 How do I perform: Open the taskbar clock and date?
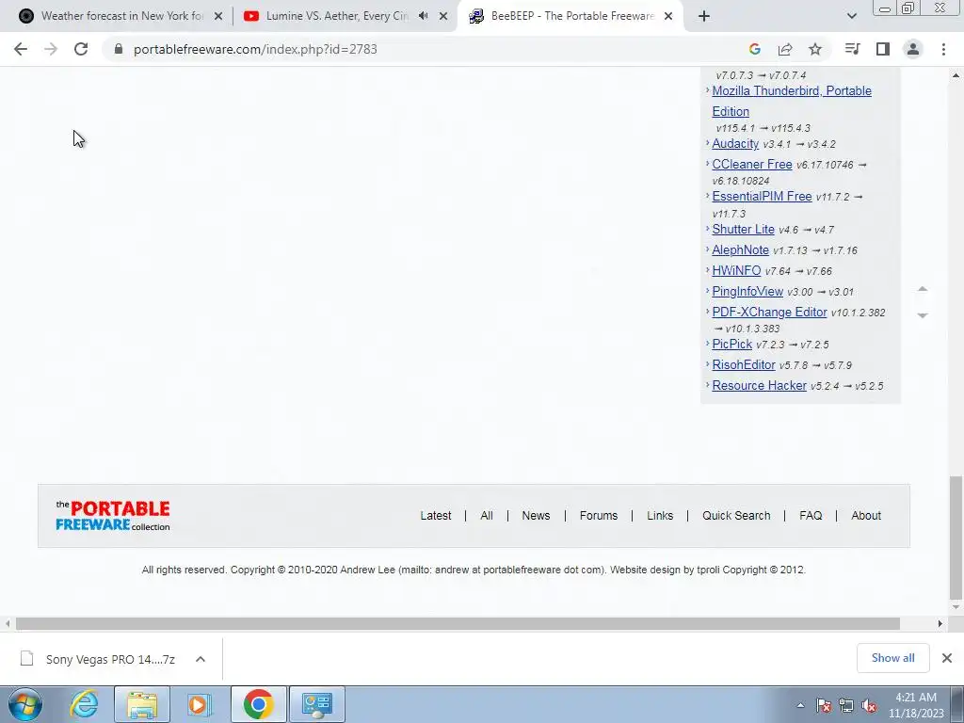tap(915, 705)
